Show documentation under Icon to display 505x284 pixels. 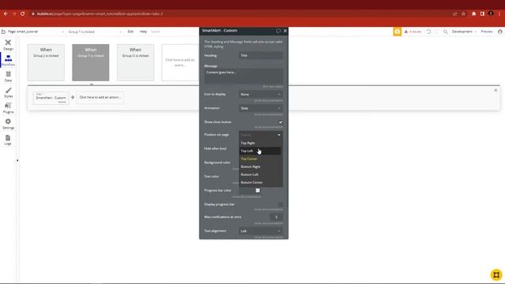click(x=268, y=100)
